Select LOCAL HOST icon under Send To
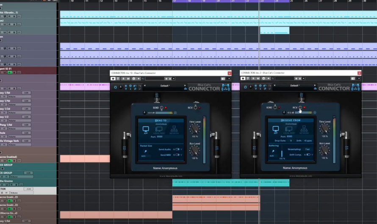 (159, 130)
